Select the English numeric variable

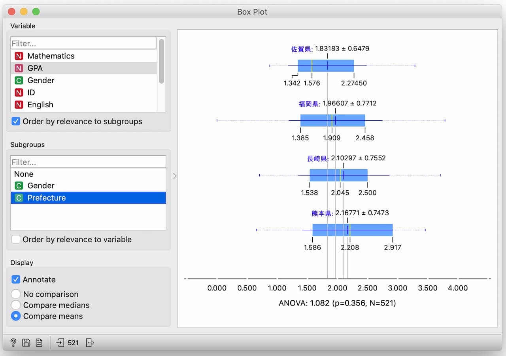click(40, 105)
